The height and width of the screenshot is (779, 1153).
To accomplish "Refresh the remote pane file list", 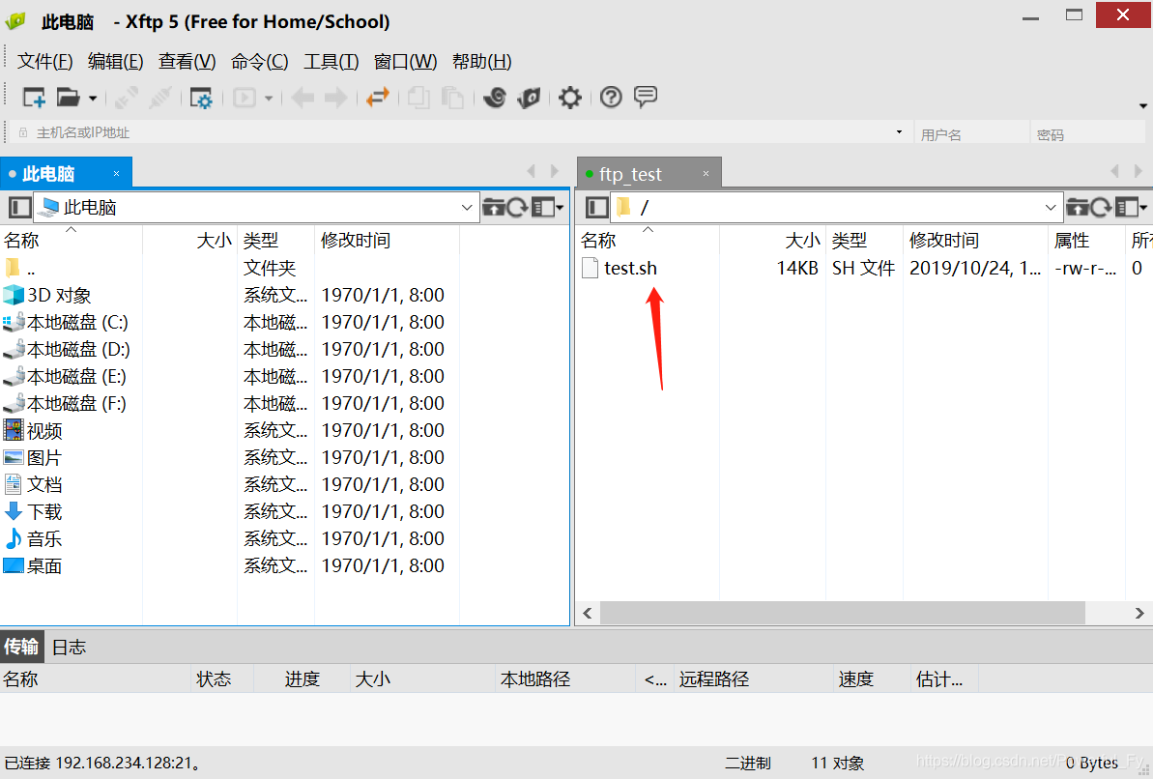I will 1101,208.
